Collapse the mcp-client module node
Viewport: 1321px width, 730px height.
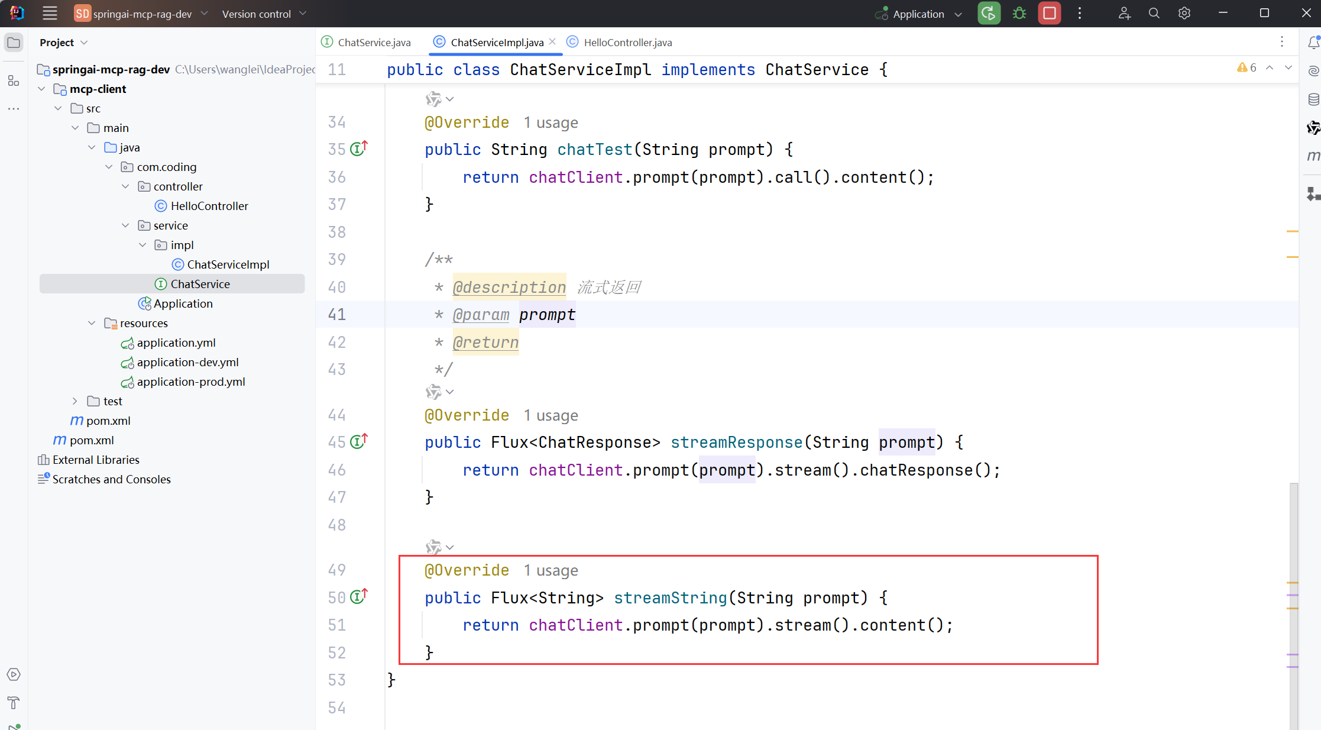pos(41,89)
